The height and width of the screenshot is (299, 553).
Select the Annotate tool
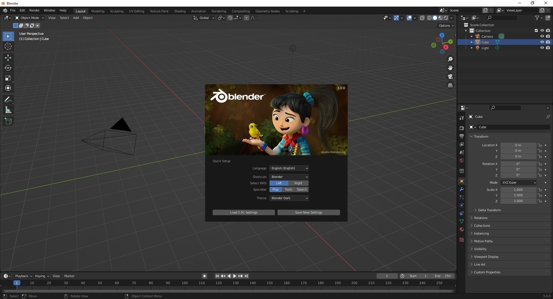[x=8, y=99]
